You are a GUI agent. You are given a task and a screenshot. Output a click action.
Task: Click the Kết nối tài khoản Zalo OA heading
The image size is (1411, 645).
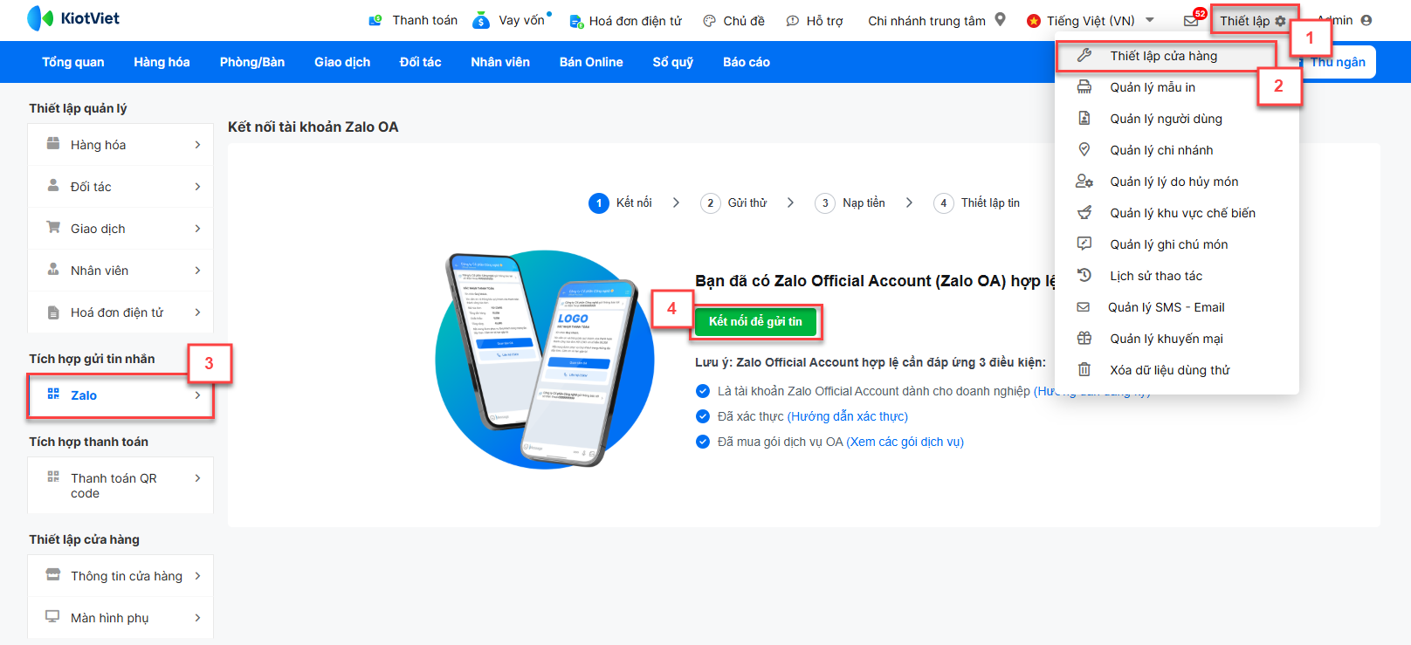313,127
